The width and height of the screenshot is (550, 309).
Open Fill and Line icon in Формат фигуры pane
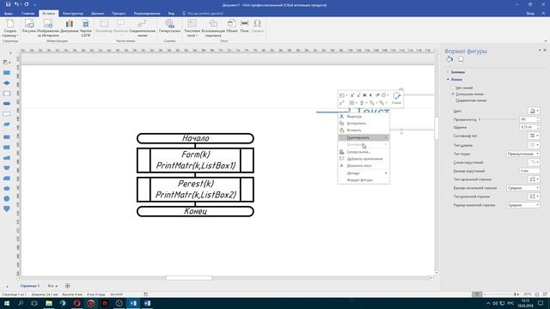click(x=449, y=59)
